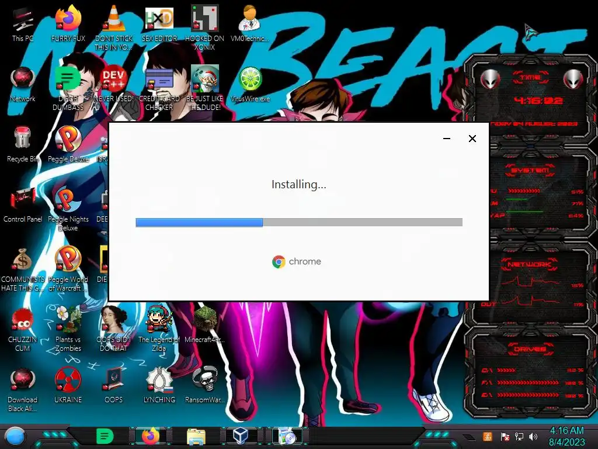Click the SYSTEM widget header

click(530, 170)
